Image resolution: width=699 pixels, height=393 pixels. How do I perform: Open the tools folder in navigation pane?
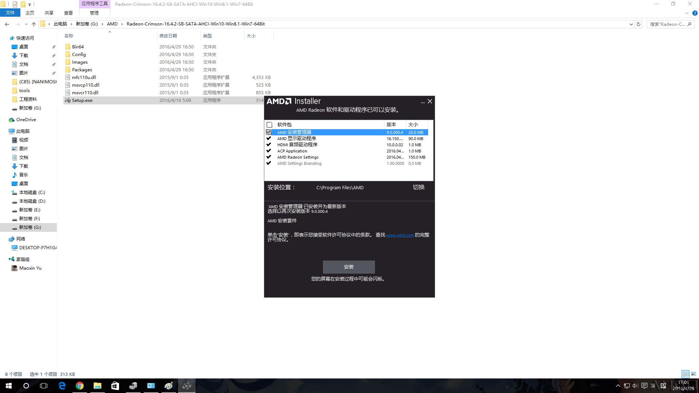point(24,90)
